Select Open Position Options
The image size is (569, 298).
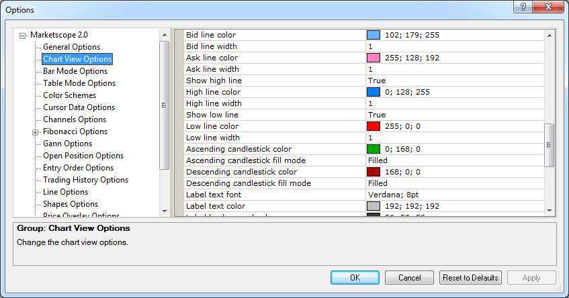click(83, 156)
